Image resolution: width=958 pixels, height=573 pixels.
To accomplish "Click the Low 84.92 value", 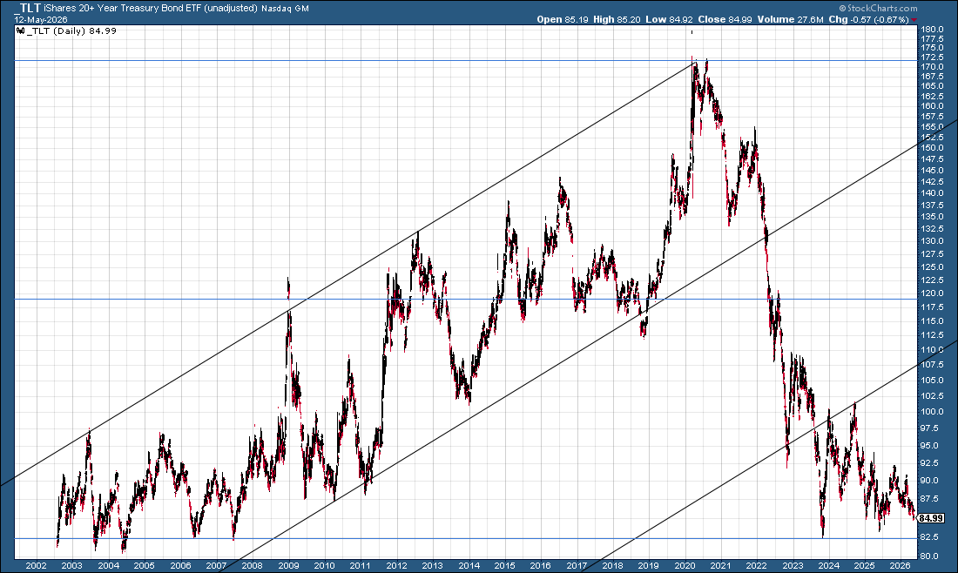I will 668,19.
